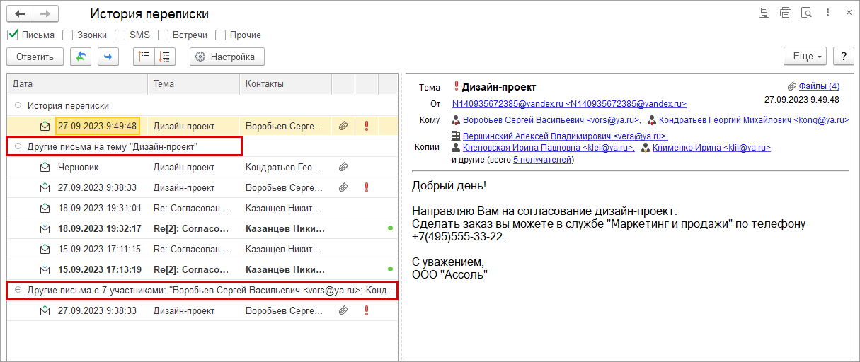Click the blue forward arrow button

[x=108, y=57]
